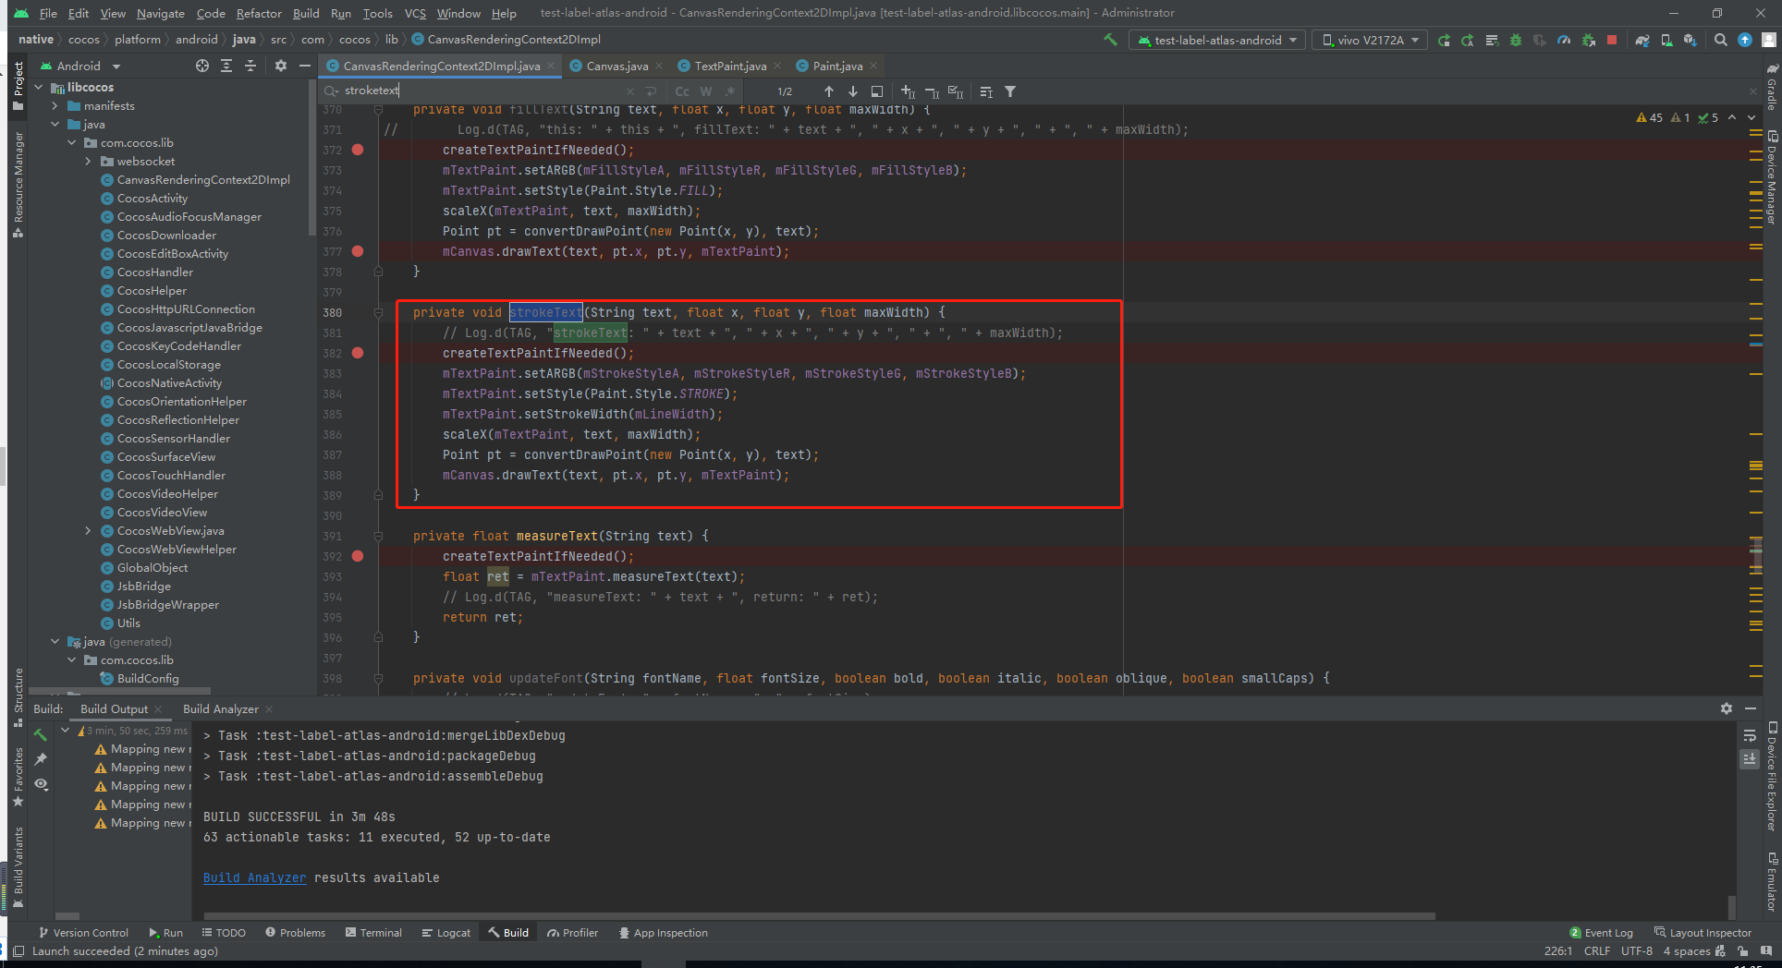Jump to next search occurrence arrow
1782x968 pixels.
(852, 91)
